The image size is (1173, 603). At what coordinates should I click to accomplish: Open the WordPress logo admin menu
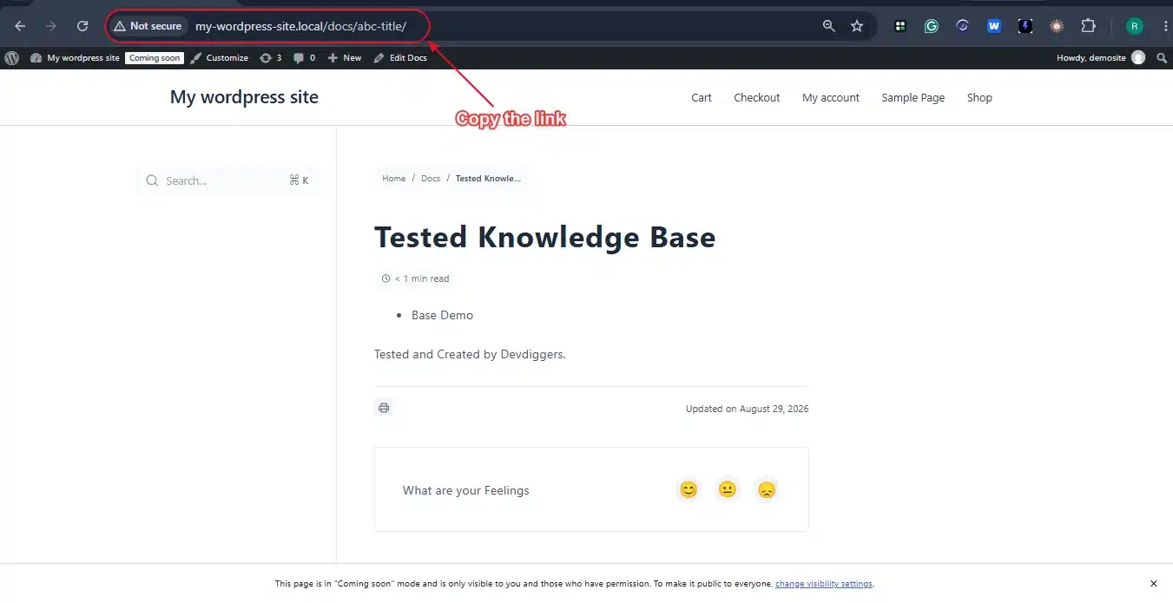12,58
